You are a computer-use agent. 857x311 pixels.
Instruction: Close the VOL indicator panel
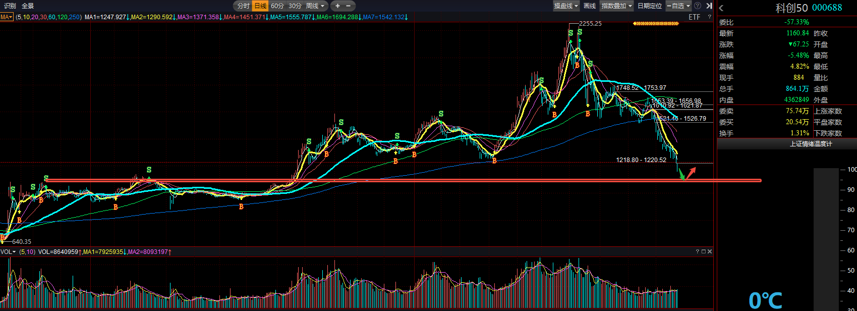(710, 251)
